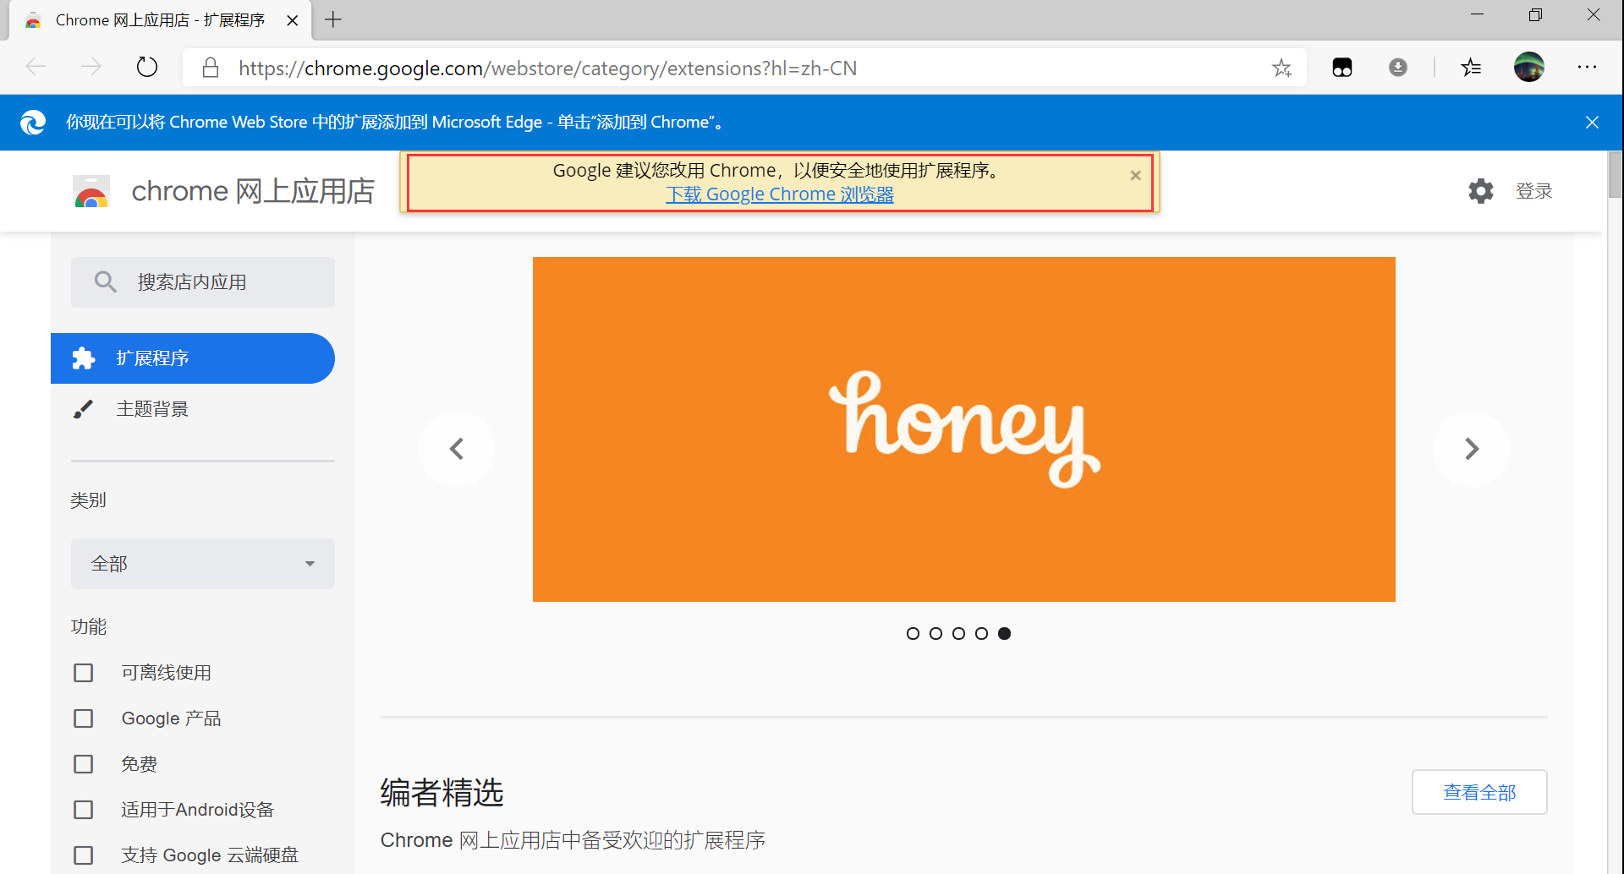Click the 类别 label

click(88, 500)
